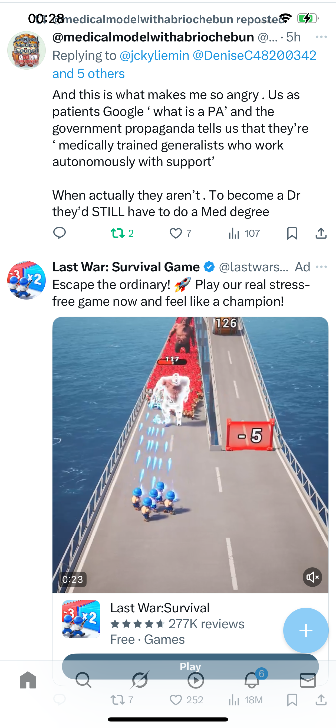The height and width of the screenshot is (728, 336).
Task: Open the Search tab
Action: pos(84,680)
